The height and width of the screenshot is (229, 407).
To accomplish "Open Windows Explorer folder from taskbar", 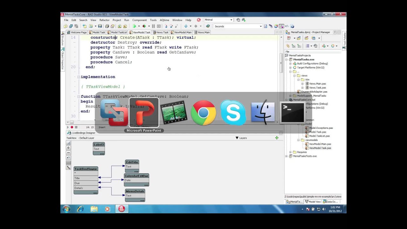I will (94, 209).
